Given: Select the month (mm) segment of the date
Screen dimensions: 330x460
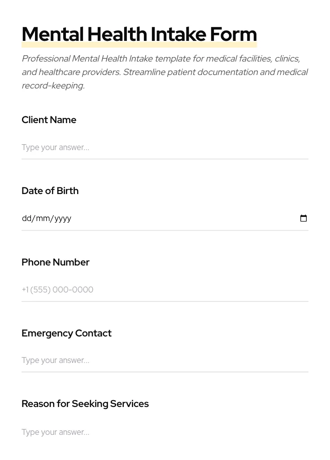Looking at the screenshot, I should point(43,218).
